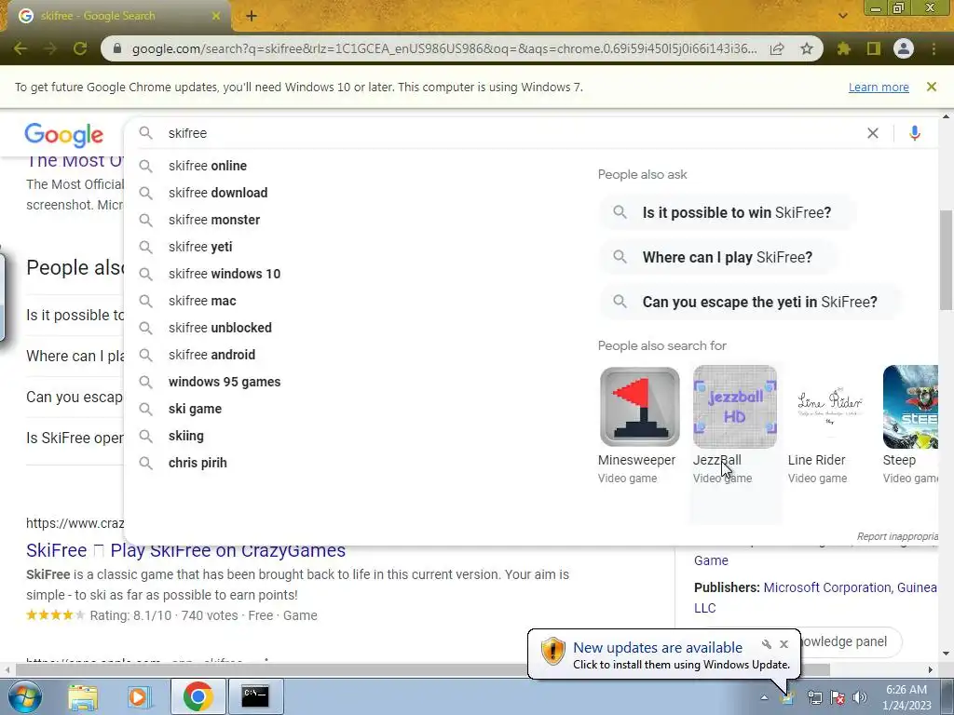Click the share page icon in address bar
The width and height of the screenshot is (954, 715).
pyautogui.click(x=777, y=48)
